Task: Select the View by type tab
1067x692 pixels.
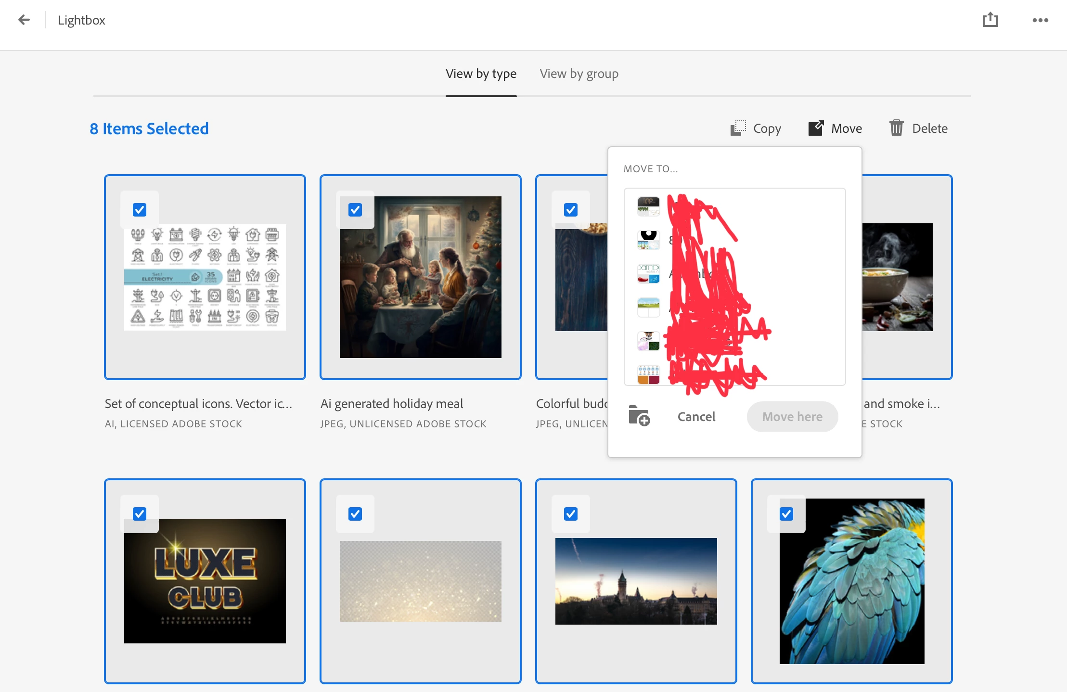Action: [x=481, y=74]
